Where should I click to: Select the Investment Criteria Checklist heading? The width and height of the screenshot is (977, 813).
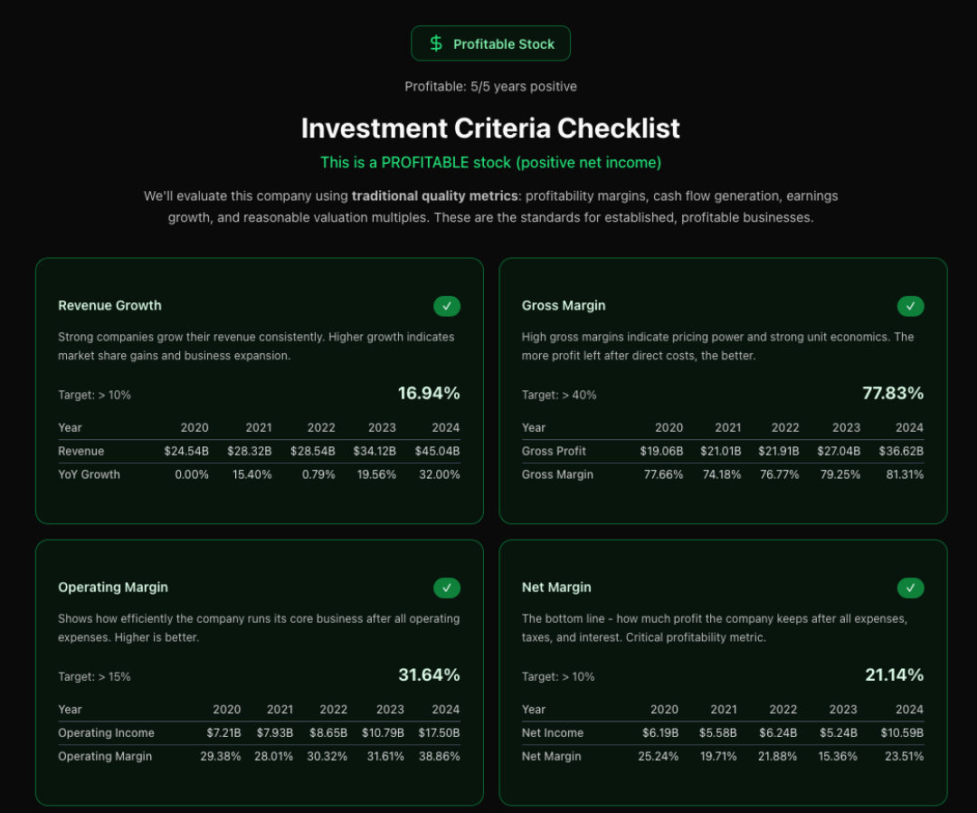point(490,128)
